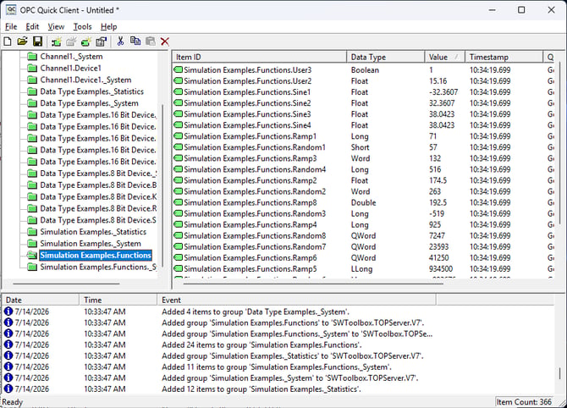
Task: Sort by the Item ID column header
Action: tap(259, 58)
